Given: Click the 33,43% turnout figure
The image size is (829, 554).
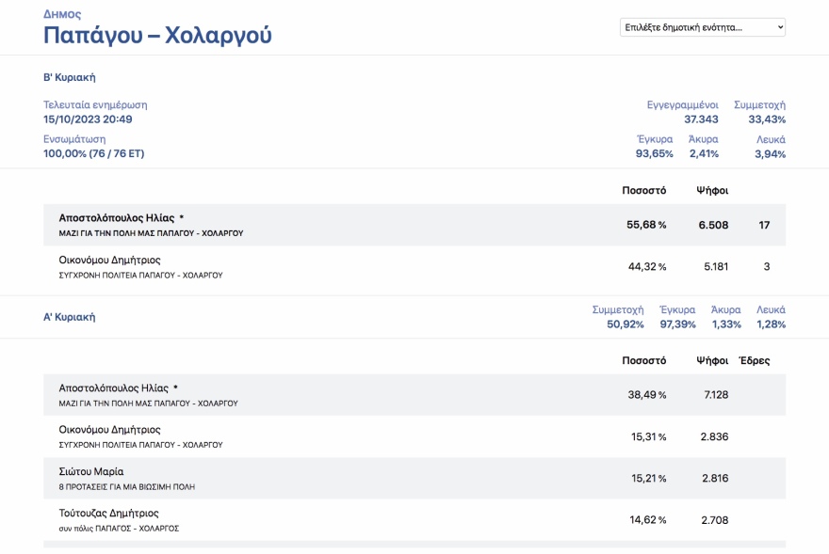Looking at the screenshot, I should pos(766,119).
